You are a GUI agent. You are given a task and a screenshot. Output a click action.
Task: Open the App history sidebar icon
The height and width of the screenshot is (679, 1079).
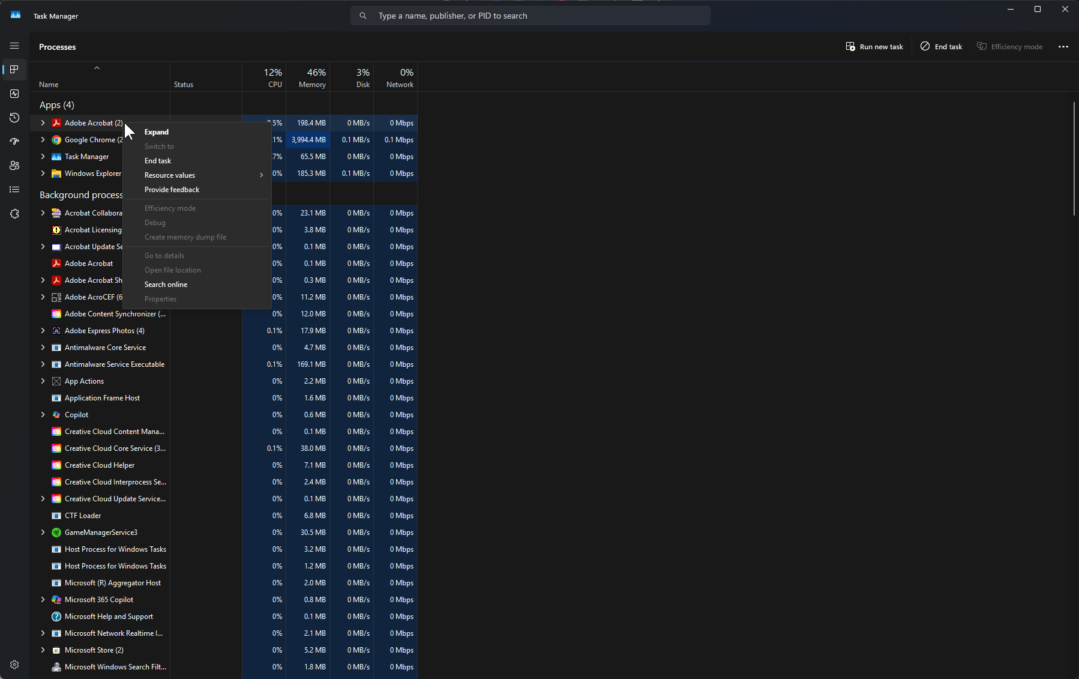[14, 118]
